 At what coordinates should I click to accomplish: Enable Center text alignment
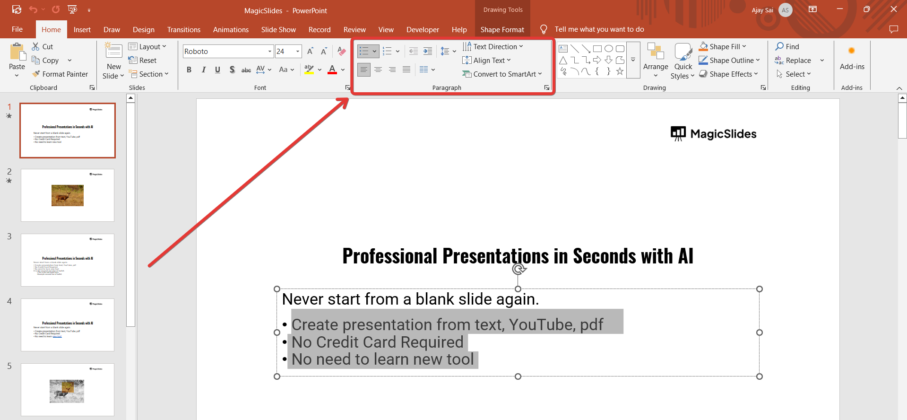378,70
